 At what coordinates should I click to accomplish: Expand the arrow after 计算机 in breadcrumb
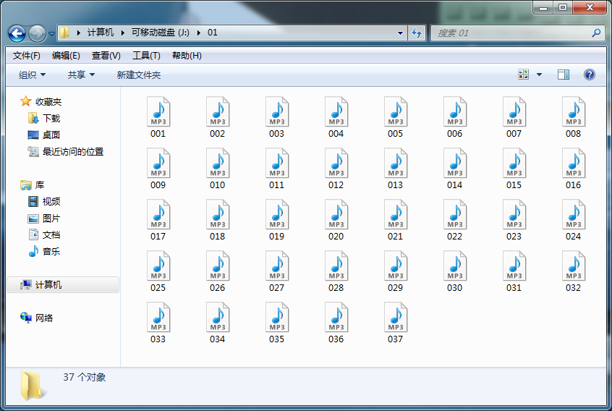(122, 33)
